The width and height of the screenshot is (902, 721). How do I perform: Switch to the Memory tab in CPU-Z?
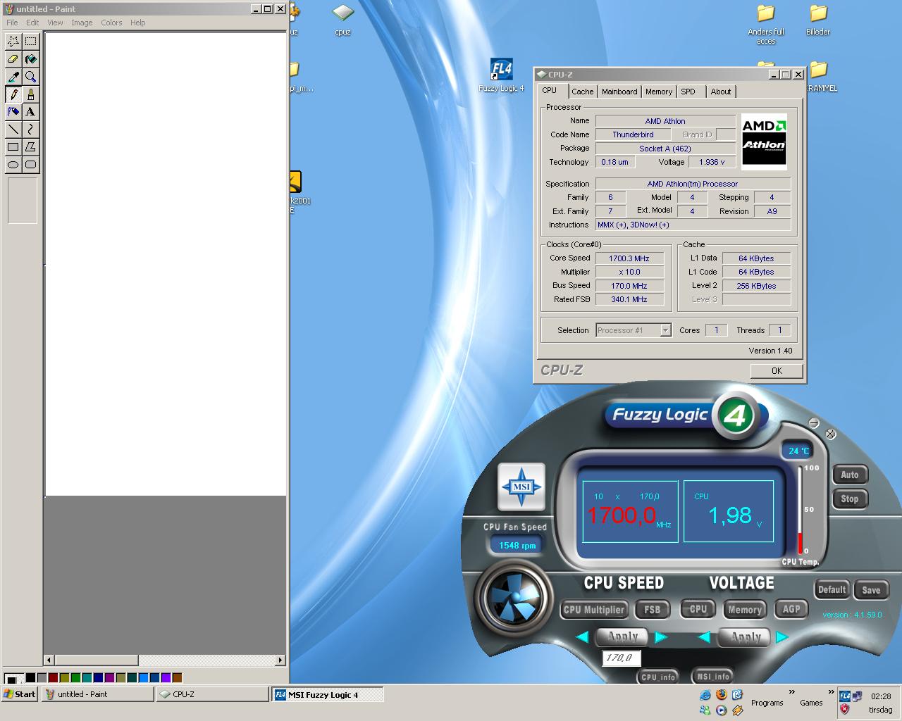pos(659,92)
